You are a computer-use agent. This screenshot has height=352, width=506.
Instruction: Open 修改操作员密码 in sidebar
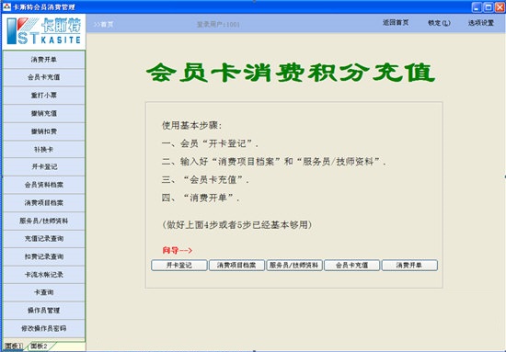point(44,329)
